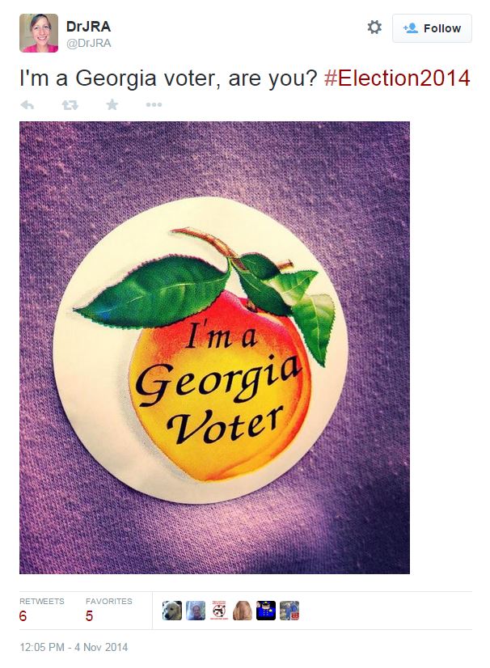Screen dimensions: 490x668
Task: Open the 12:05 PM - 4 Nov 2014 timestamp
Action: 74,647
